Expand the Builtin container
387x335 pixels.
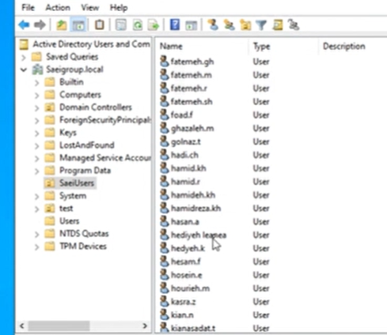point(36,83)
